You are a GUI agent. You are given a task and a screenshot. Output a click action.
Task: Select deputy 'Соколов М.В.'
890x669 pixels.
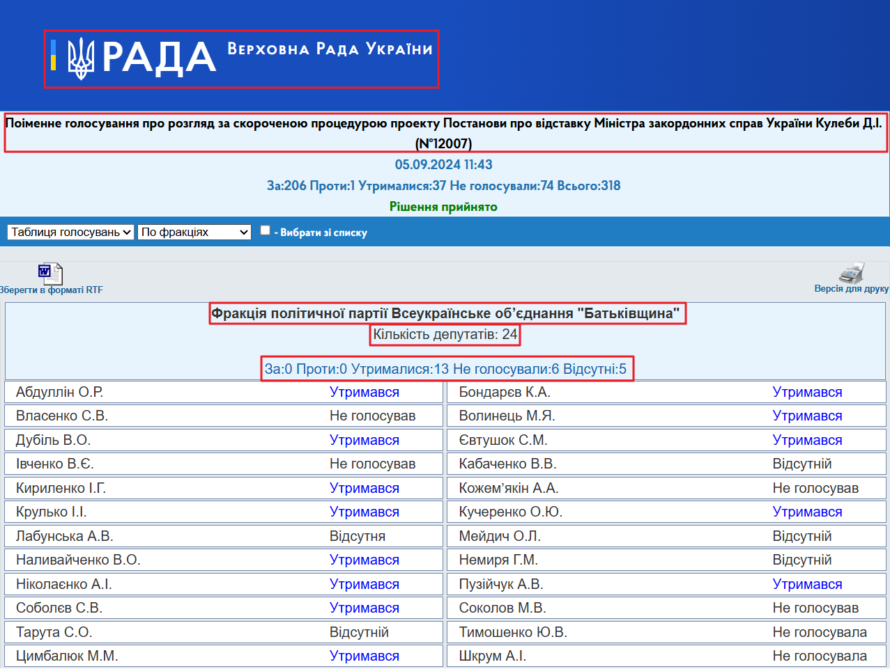[x=502, y=608]
